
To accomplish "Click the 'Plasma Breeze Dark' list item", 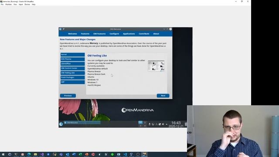I will coord(96,74).
